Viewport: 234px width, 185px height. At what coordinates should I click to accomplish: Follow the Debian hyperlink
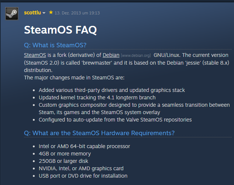tap(111, 55)
